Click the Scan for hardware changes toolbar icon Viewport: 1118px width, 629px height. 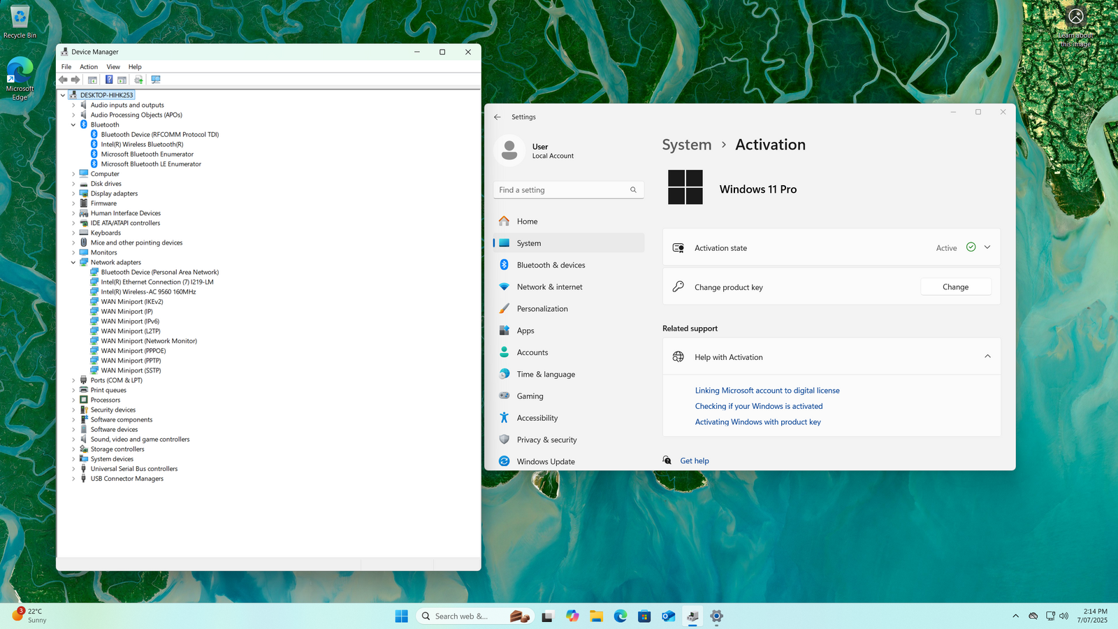[156, 80]
